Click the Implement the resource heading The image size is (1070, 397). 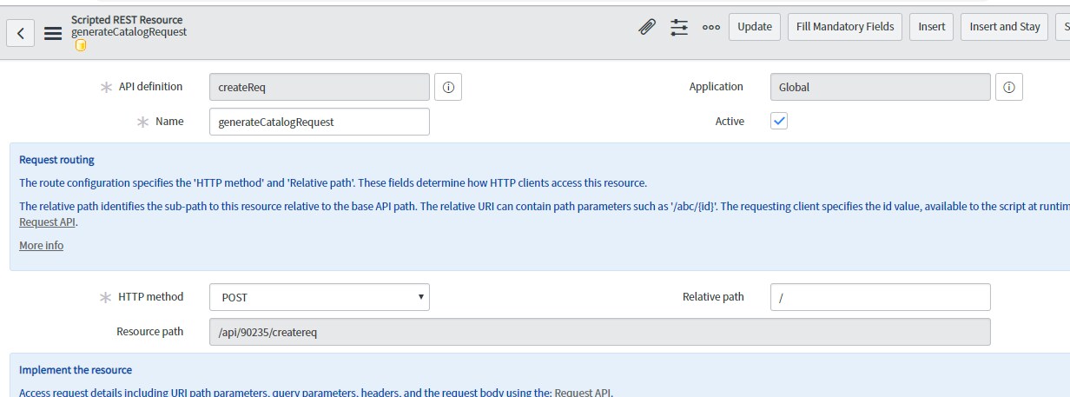pyautogui.click(x=76, y=370)
